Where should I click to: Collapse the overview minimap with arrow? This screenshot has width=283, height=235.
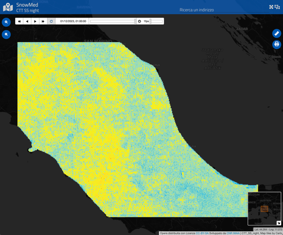tap(278, 223)
